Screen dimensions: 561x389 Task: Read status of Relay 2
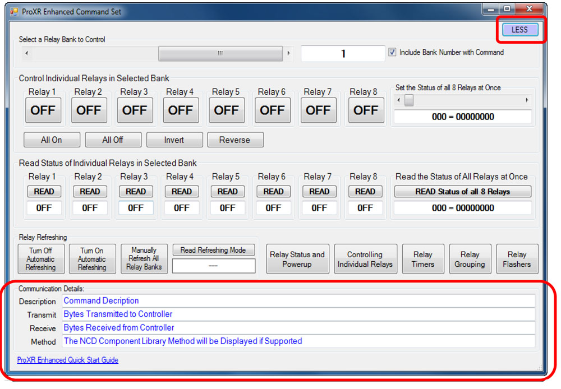[x=90, y=192]
